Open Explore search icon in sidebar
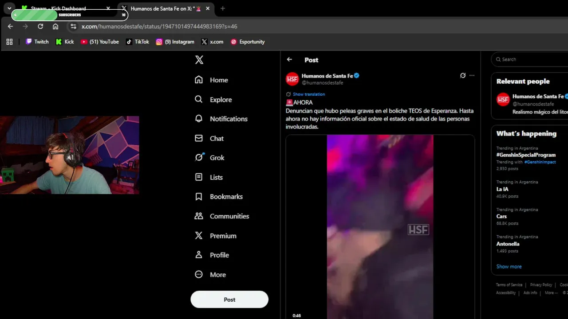This screenshot has height=319, width=568. pos(199,99)
